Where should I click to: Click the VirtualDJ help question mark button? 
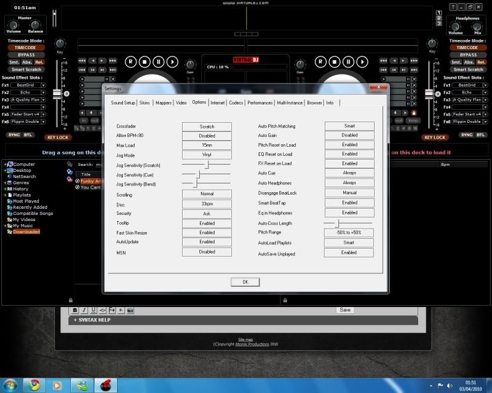453,7
